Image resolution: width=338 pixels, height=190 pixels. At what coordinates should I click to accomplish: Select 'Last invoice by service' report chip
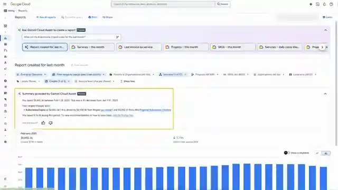tap(139, 47)
